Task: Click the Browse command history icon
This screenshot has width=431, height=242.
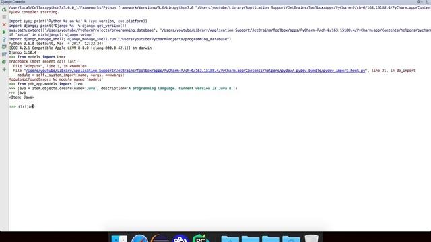Action: click(4, 54)
